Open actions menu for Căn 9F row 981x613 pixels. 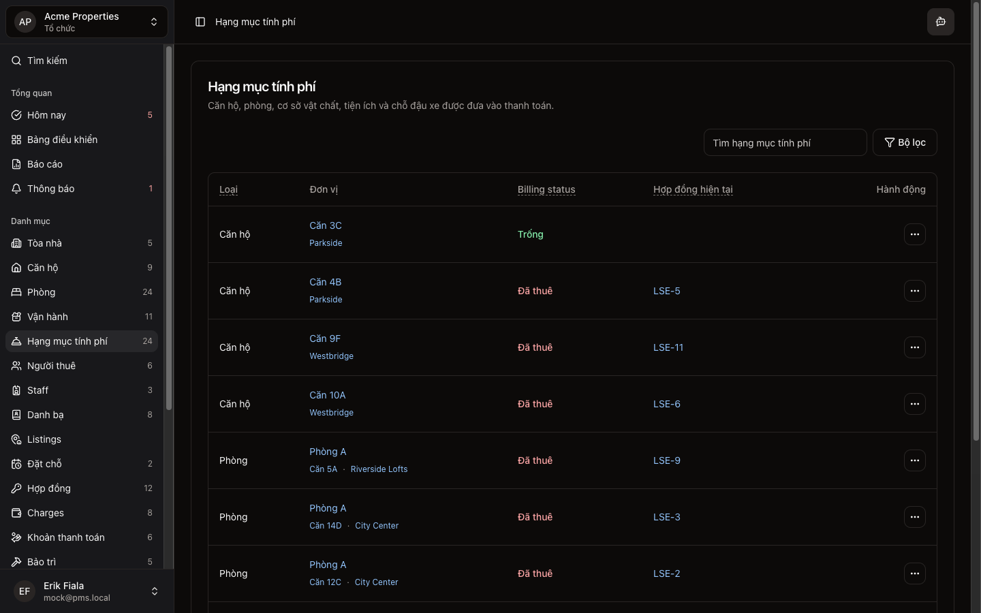coord(914,347)
